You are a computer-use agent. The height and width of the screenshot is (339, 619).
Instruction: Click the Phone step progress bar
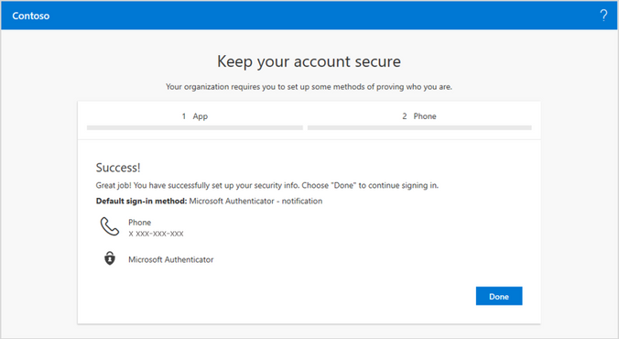pos(419,127)
